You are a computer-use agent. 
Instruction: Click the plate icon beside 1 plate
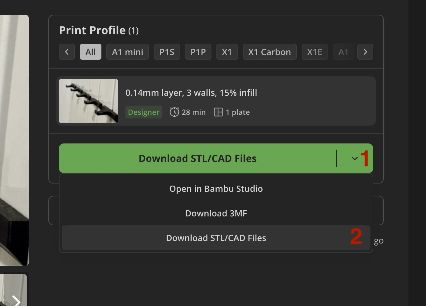tap(218, 112)
